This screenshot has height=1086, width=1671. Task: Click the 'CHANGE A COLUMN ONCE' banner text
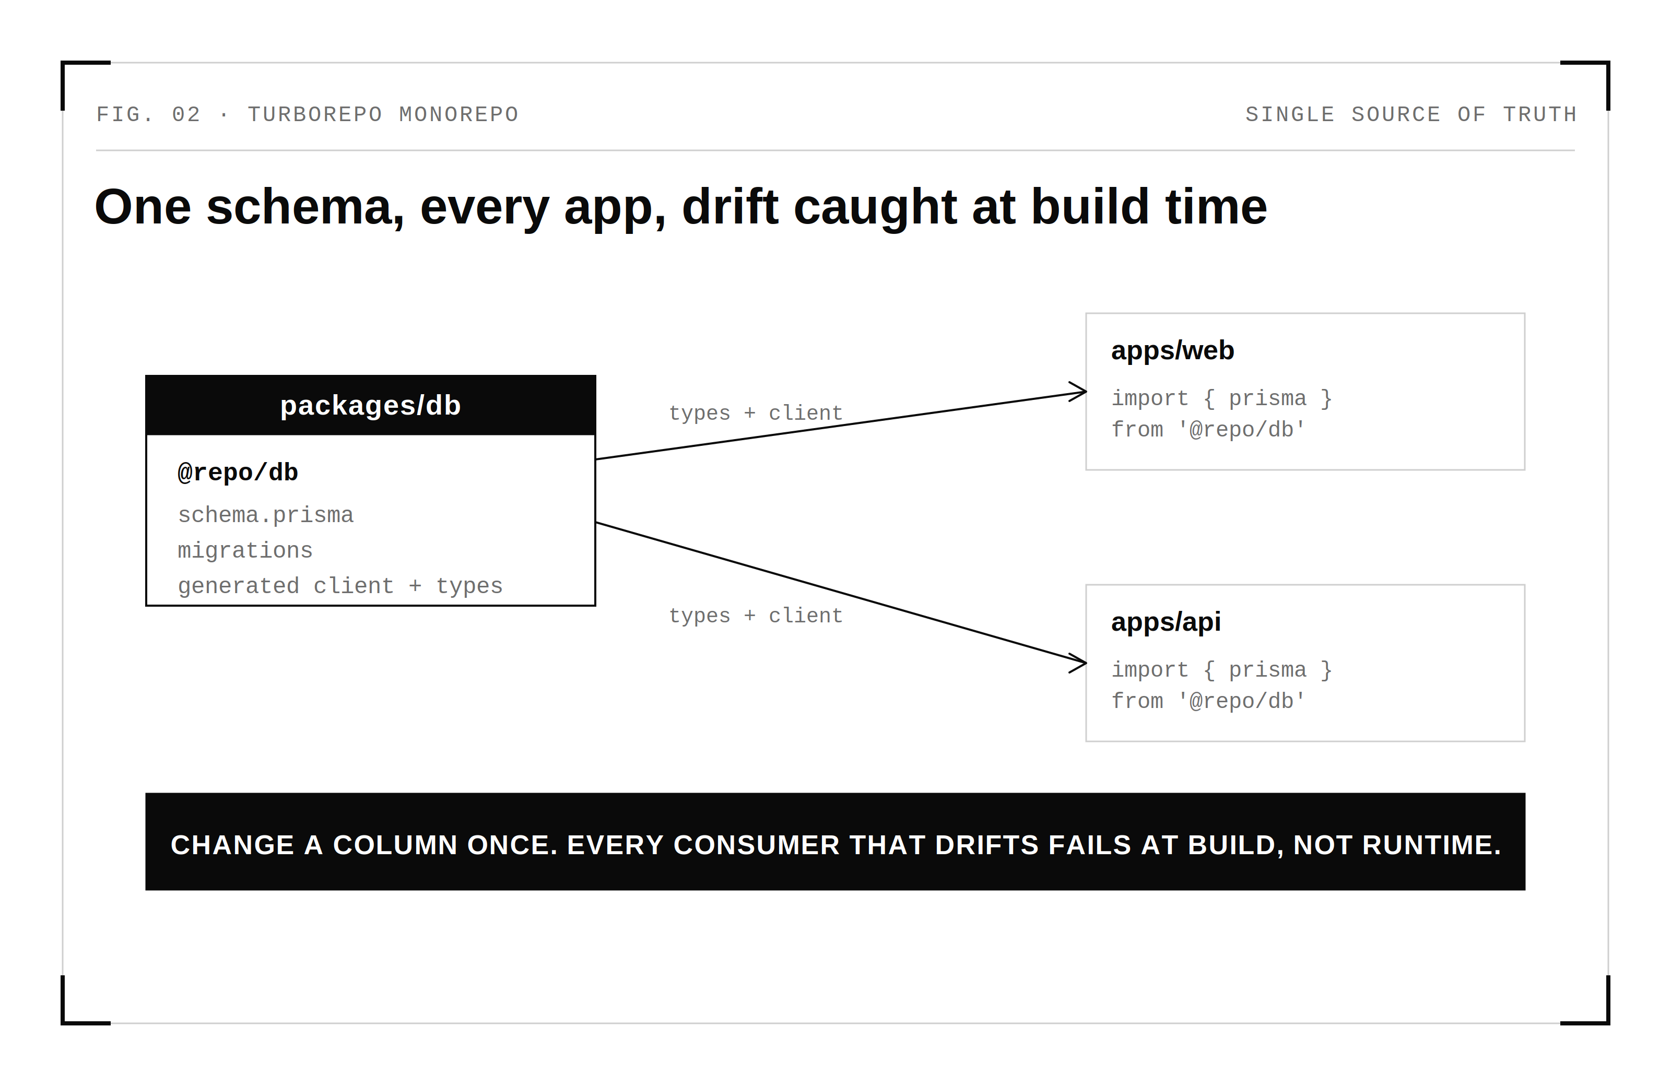[835, 845]
